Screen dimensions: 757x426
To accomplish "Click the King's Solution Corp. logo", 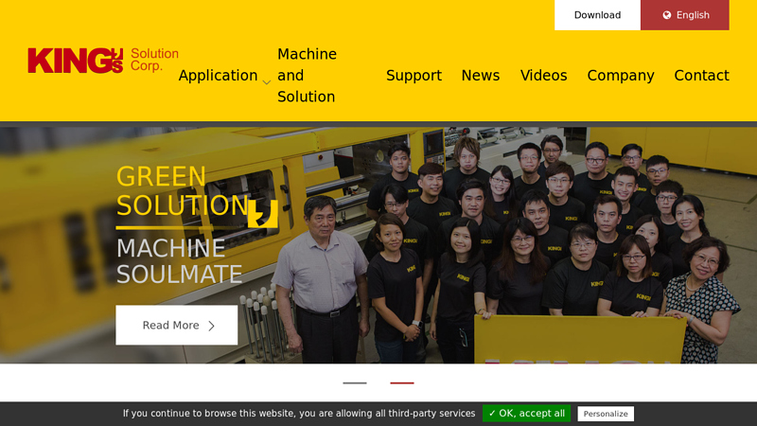I will coord(102,61).
